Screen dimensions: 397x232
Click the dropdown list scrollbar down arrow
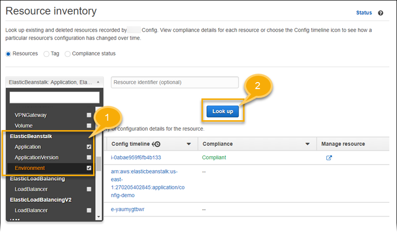[x=99, y=216]
